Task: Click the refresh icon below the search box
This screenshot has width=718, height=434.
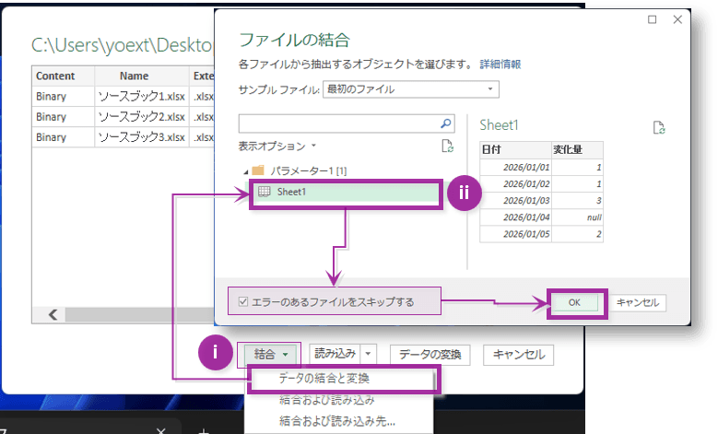Action: coord(447,146)
